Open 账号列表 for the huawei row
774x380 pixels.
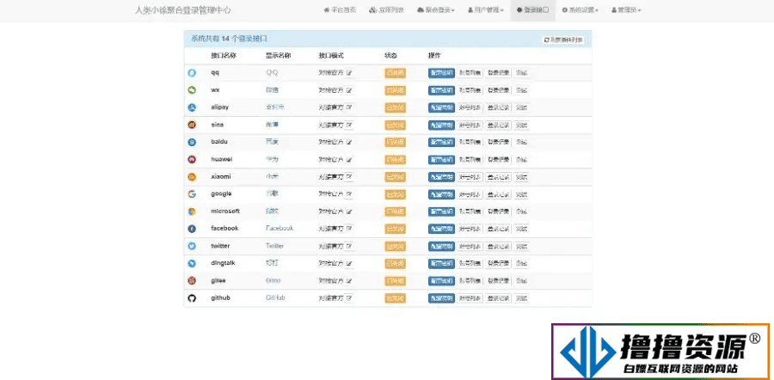coord(470,160)
